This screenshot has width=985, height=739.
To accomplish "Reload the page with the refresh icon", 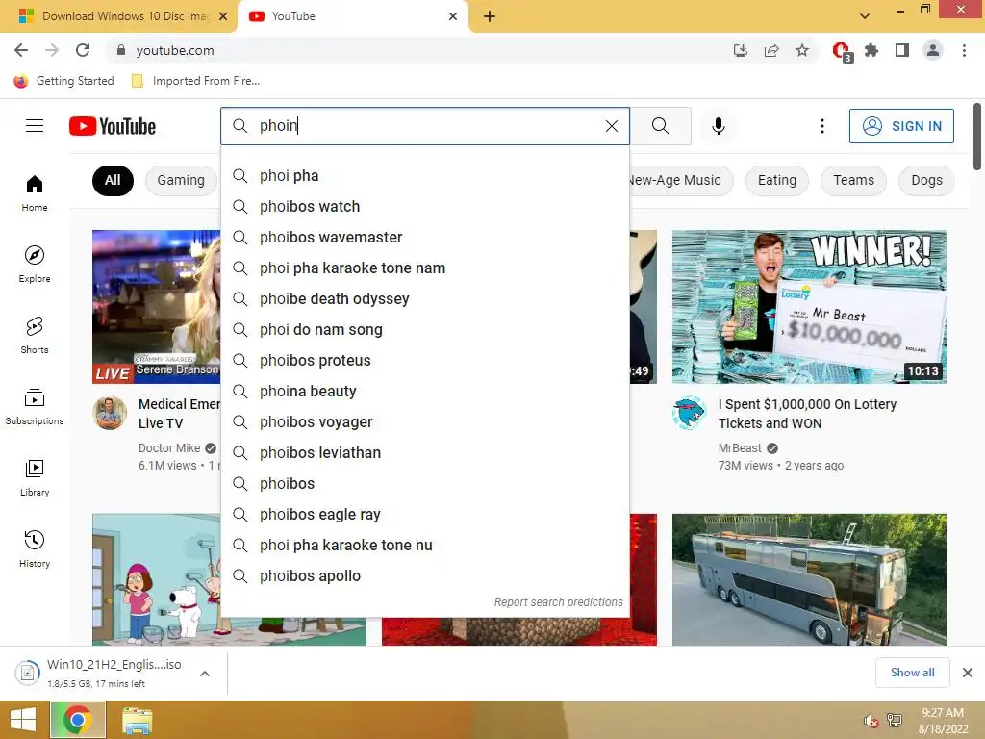I will pos(83,50).
